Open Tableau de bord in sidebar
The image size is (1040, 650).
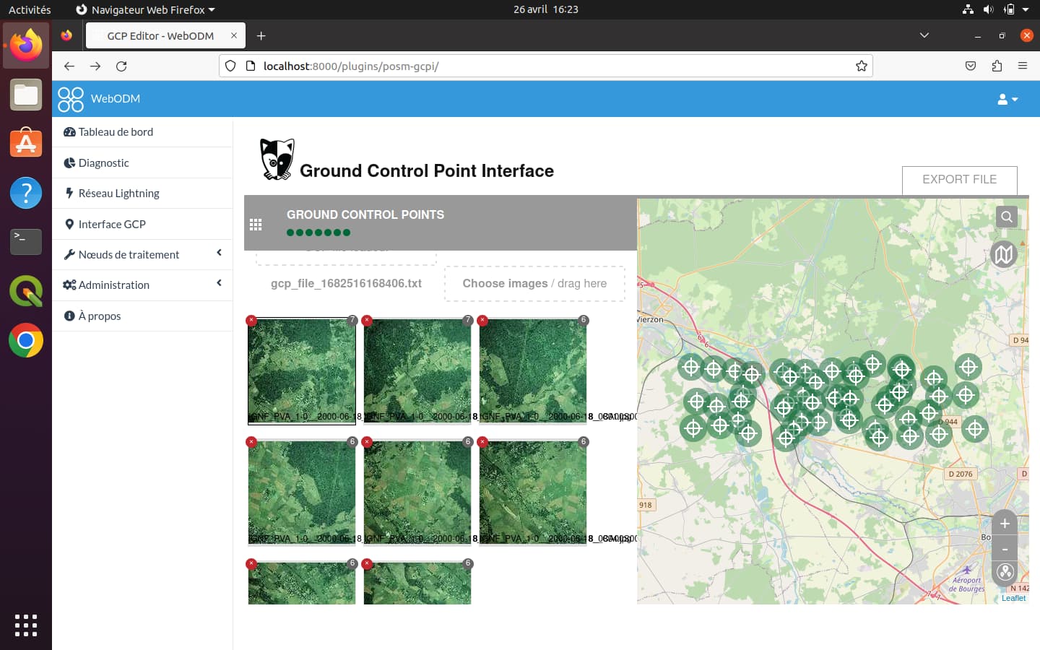click(116, 132)
